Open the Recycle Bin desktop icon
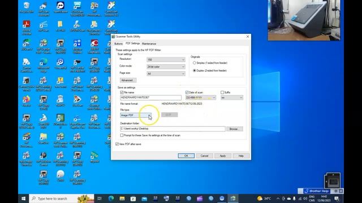Viewport: 362px width, 203px height. point(27,7)
